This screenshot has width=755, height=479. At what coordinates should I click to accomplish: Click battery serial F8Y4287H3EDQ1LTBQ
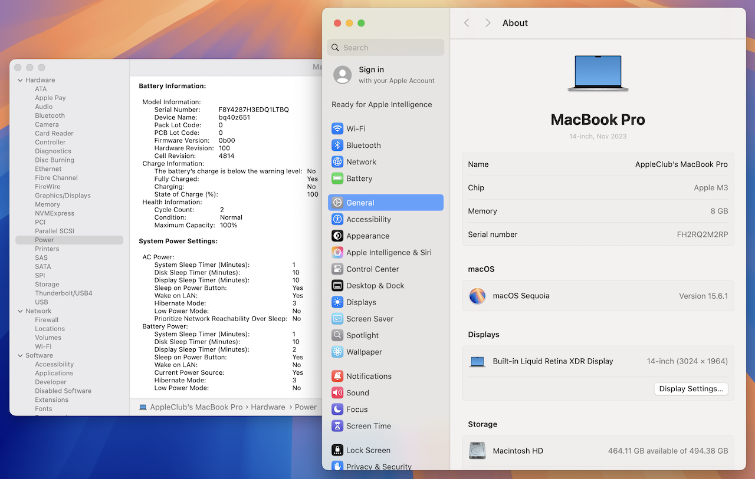tap(254, 110)
